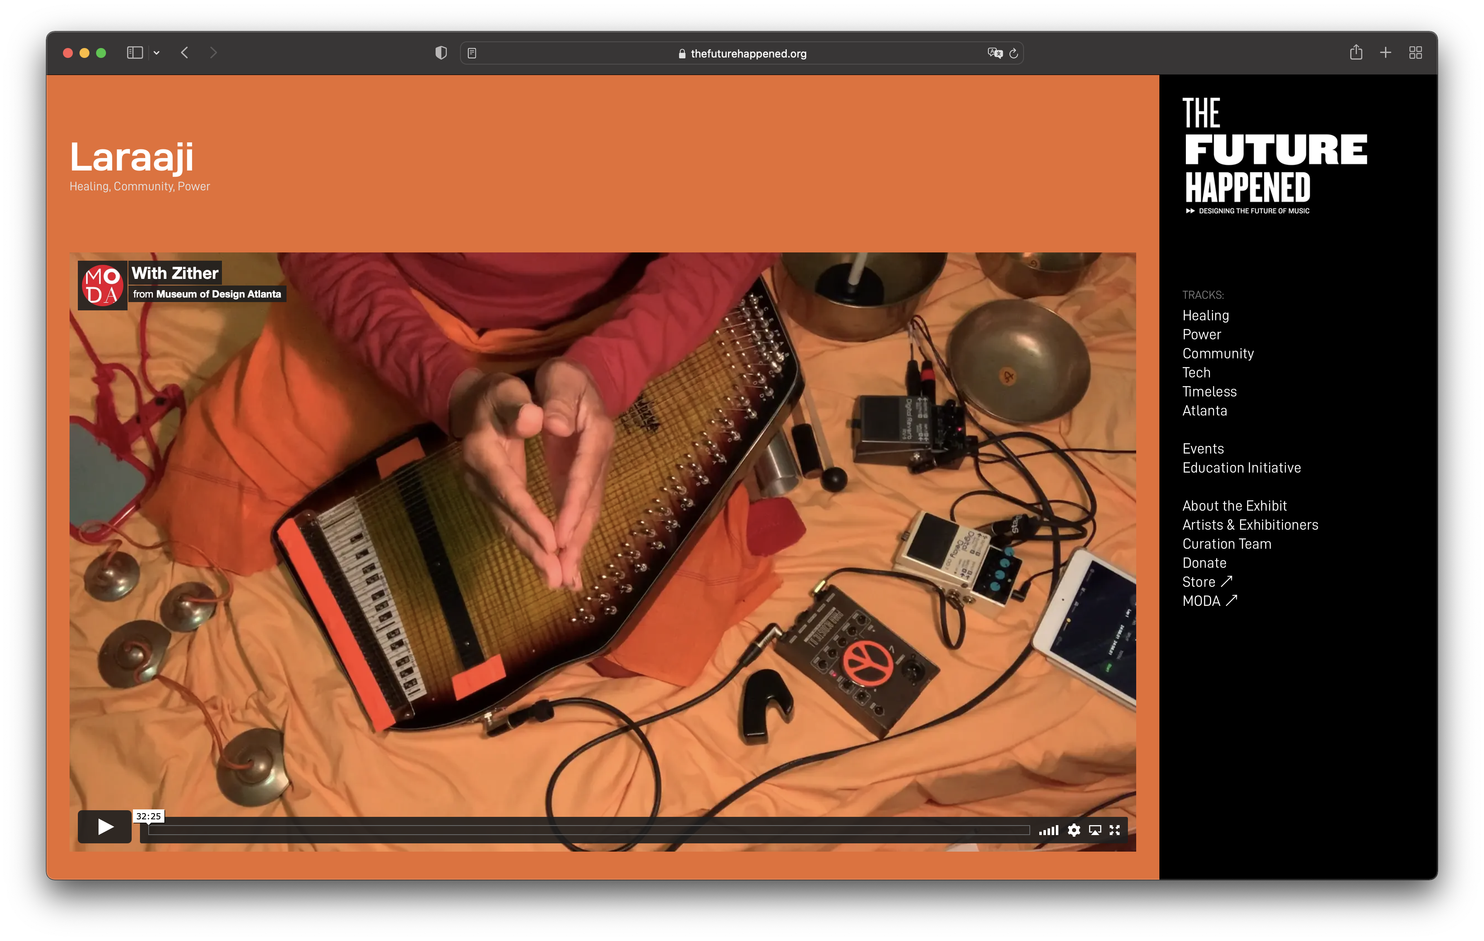Image resolution: width=1484 pixels, height=941 pixels.
Task: Toggle Reader view in address bar
Action: pos(472,53)
